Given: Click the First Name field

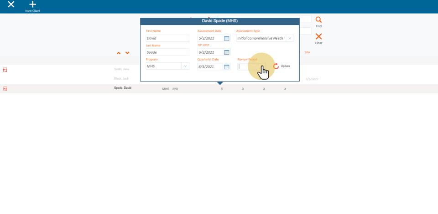Looking at the screenshot, I should coord(167,38).
